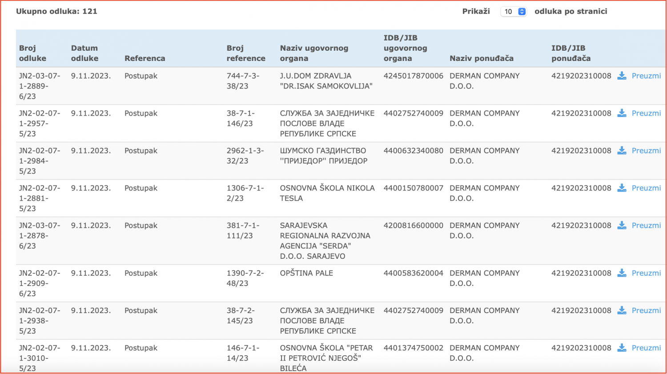667x374 pixels.
Task: Open the per-page count dropdown showing 10
Action: [x=514, y=12]
